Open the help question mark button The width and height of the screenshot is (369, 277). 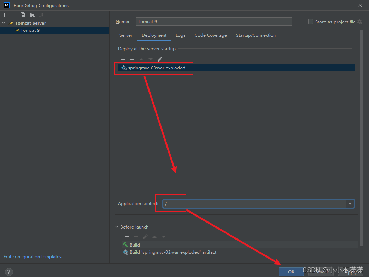click(9, 272)
